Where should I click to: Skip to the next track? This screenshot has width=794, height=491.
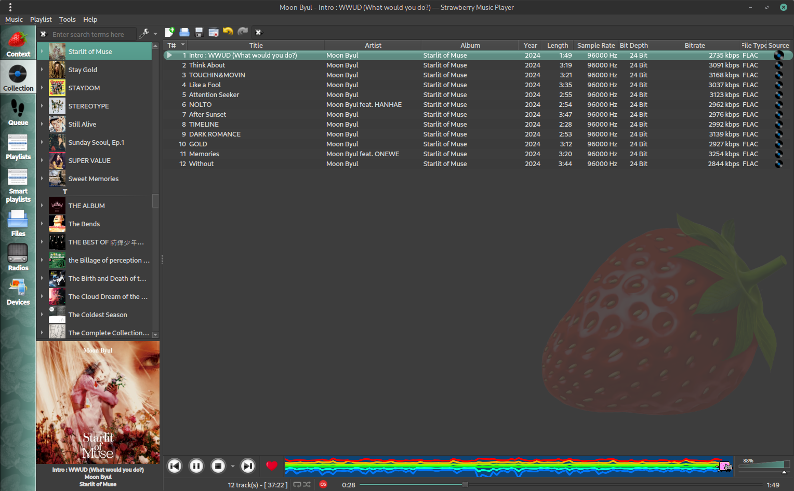click(x=248, y=466)
